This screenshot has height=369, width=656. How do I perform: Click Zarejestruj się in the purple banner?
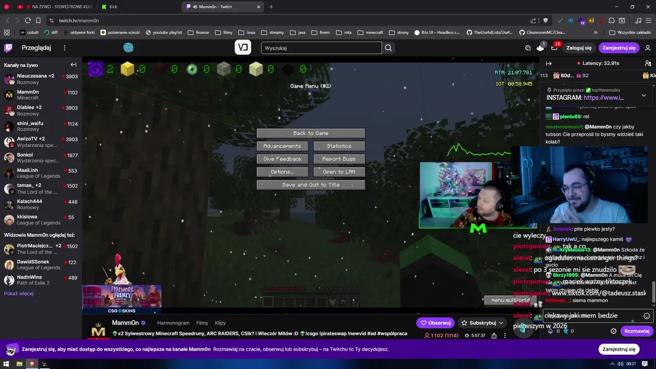[x=619, y=349]
